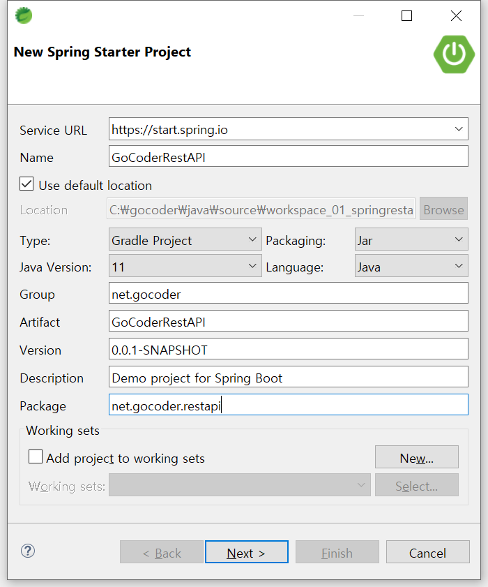Click the Service URL text https://start.spring.io

pyautogui.click(x=170, y=130)
